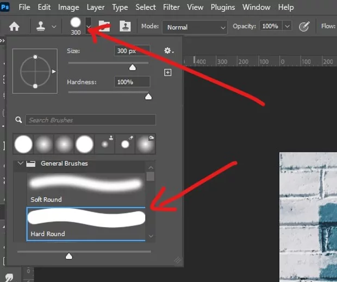
Task: Click the pressure for opacity icon
Action: click(x=305, y=26)
